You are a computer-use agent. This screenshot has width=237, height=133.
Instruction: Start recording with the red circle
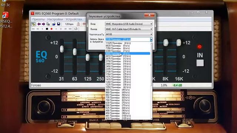coord(51,29)
